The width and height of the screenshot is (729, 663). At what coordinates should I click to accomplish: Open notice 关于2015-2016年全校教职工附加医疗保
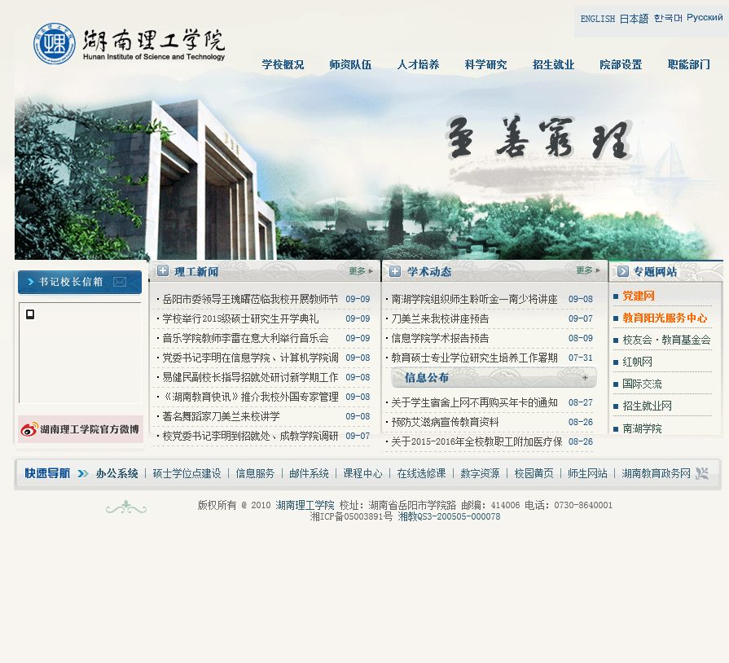(x=476, y=441)
